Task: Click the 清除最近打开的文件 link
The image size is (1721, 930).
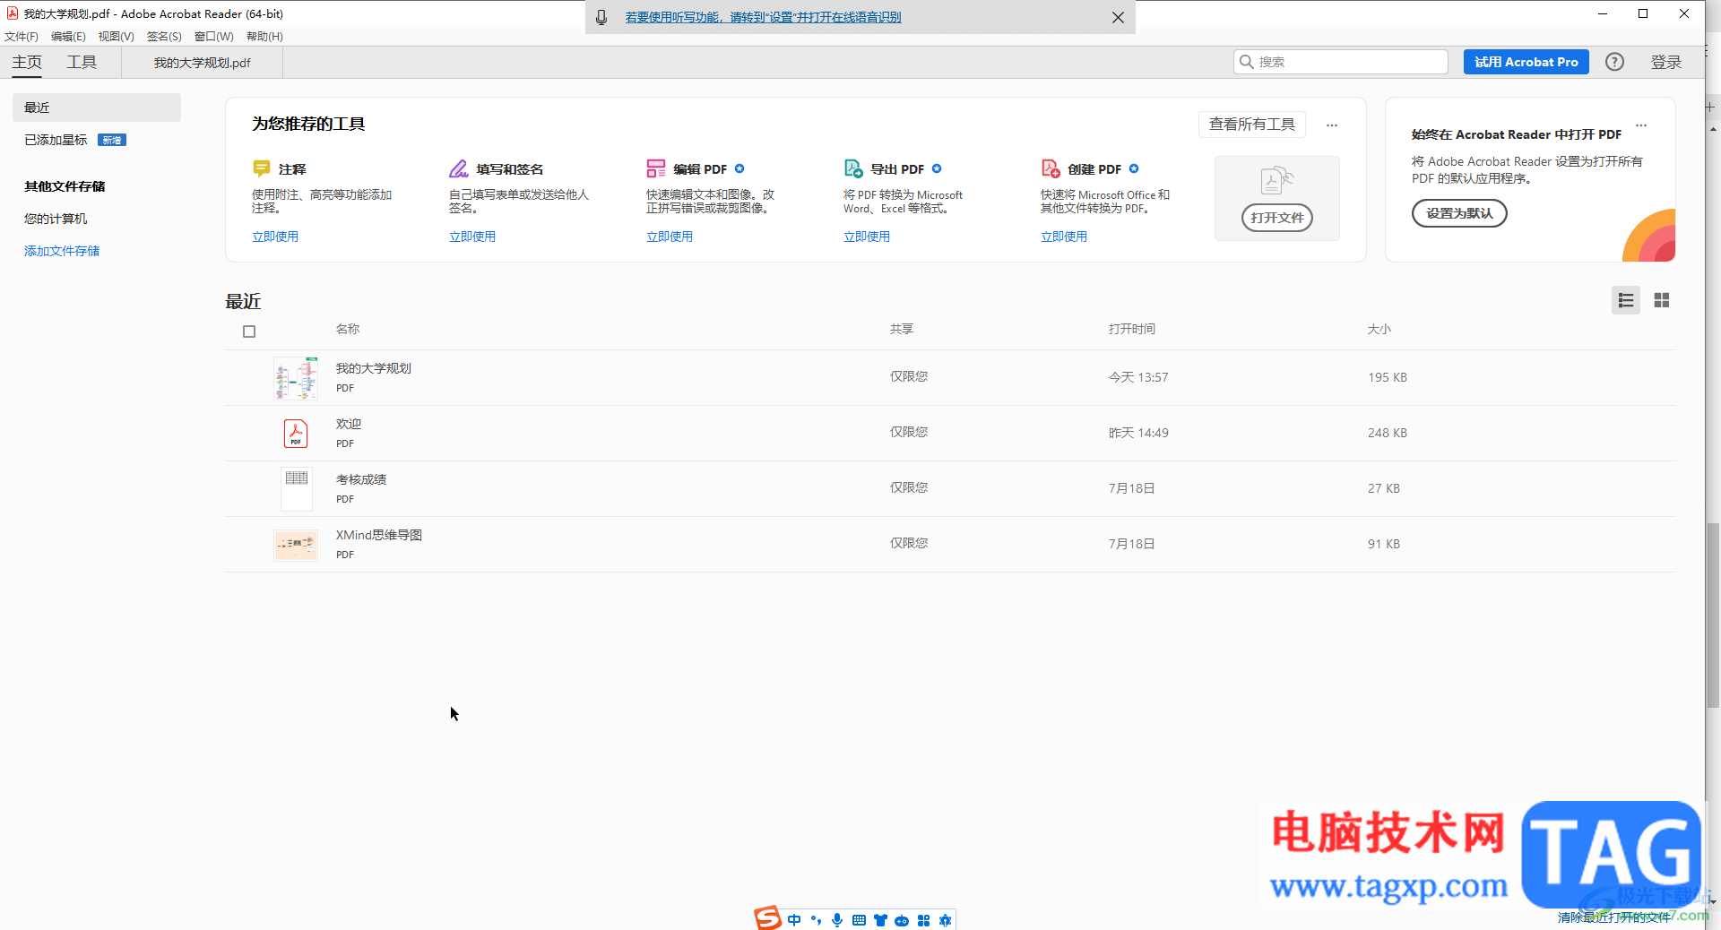Action: pos(1613,917)
